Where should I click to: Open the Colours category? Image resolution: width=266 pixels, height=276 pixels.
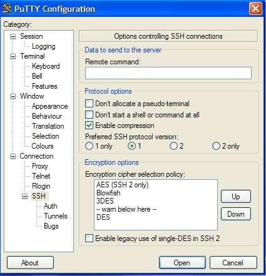43,146
